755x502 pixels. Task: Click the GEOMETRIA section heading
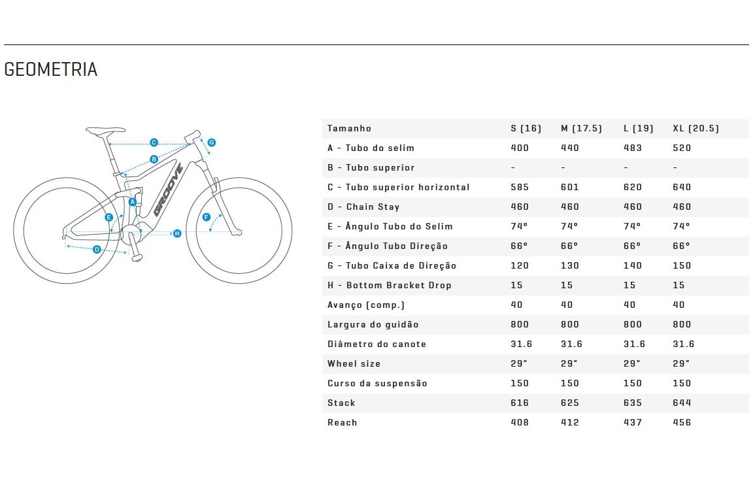point(50,69)
